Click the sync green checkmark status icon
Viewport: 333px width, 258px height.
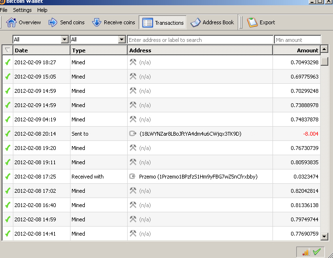[x=317, y=252]
